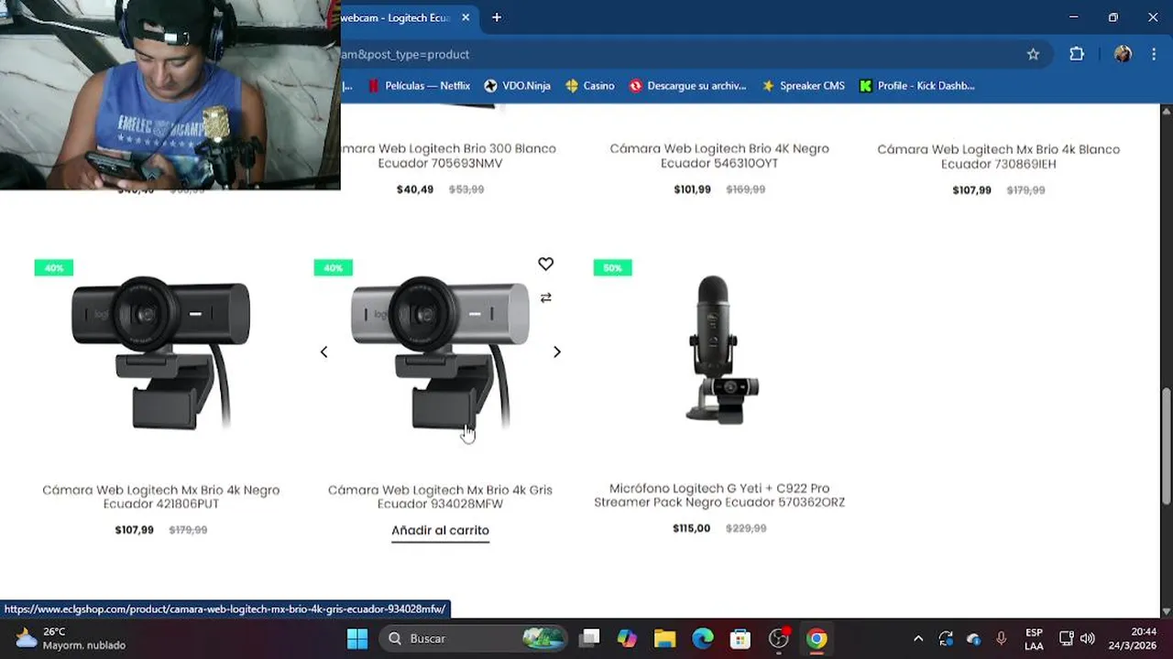Open Cámara Web Logitech Mx Brio 4k Gris title
Screen dimensions: 1173x659
click(x=440, y=497)
